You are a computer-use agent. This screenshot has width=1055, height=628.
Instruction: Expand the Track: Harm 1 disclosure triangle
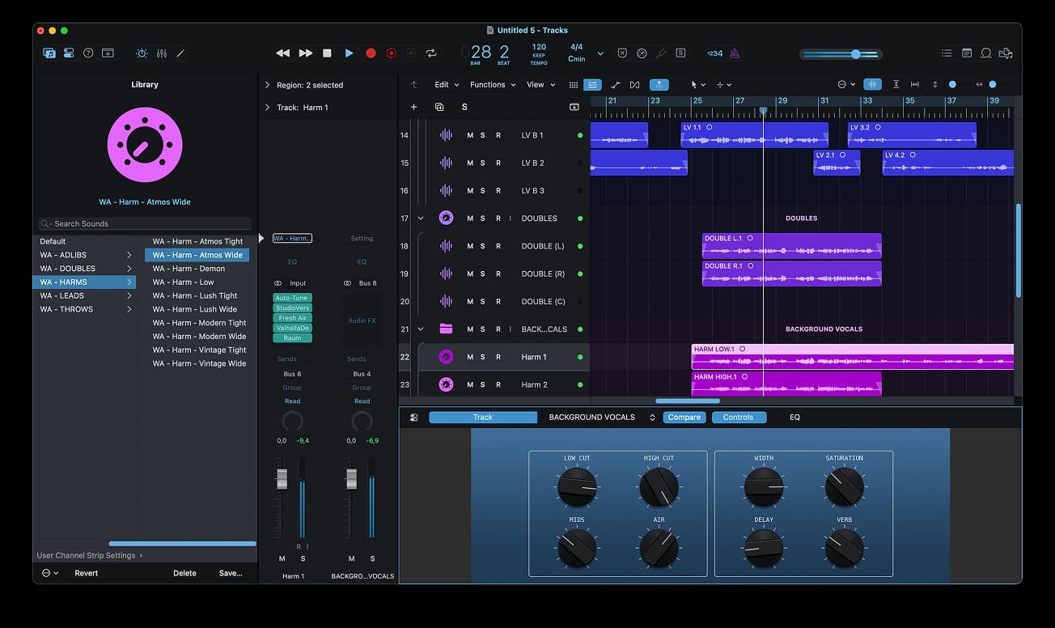click(267, 107)
